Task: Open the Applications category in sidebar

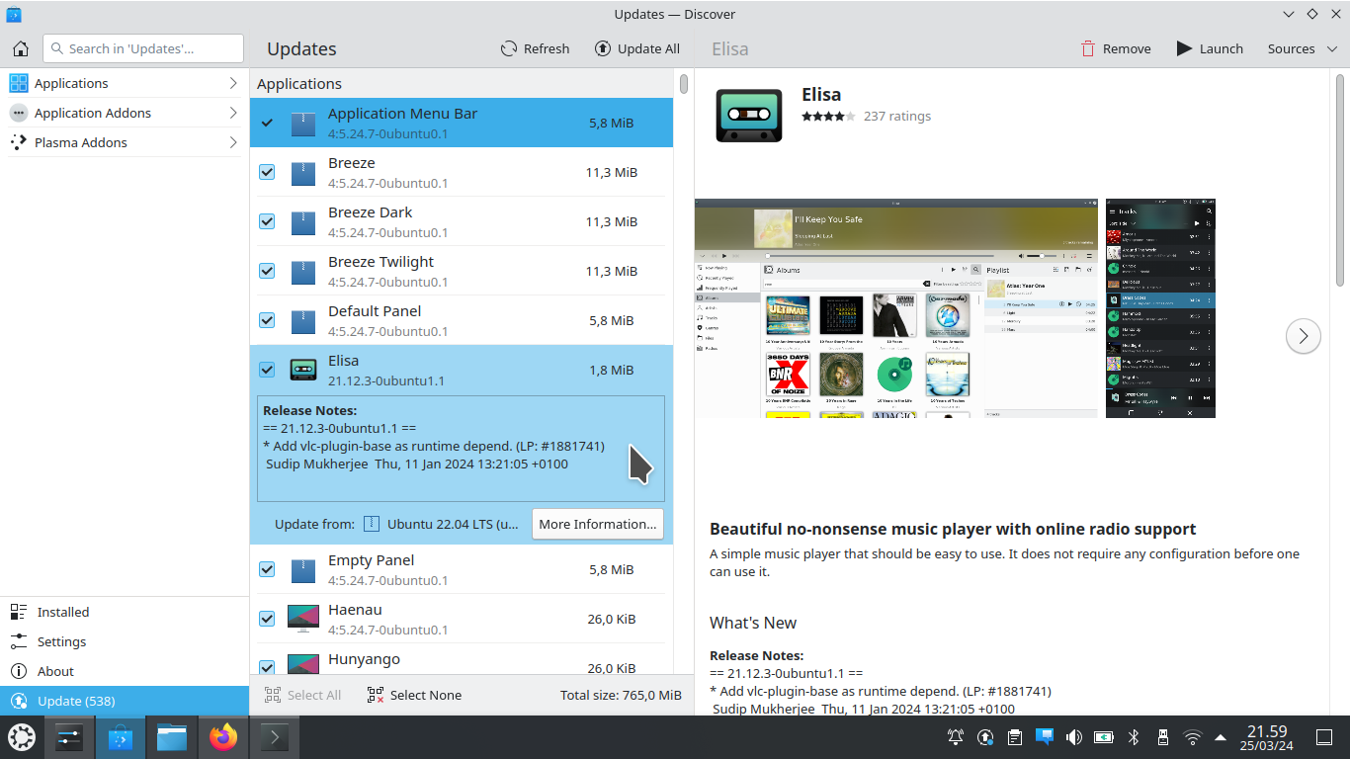Action: click(125, 83)
